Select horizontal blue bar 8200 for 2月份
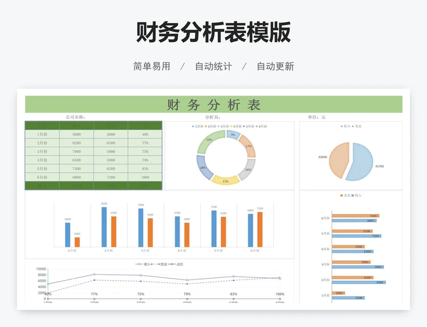 coord(359,282)
